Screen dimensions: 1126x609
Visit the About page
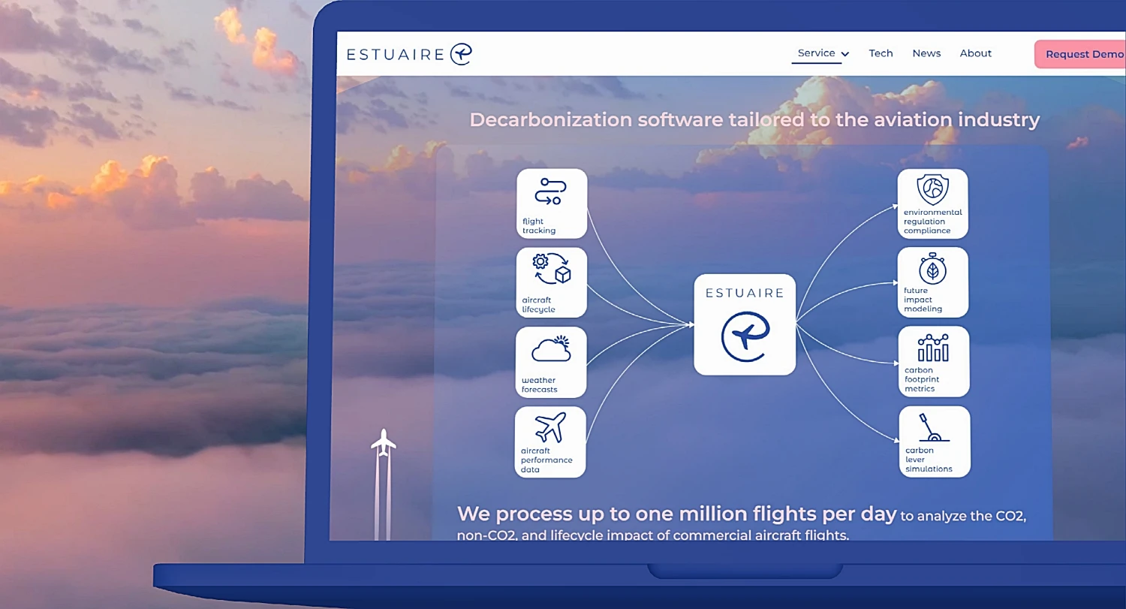[x=976, y=53]
